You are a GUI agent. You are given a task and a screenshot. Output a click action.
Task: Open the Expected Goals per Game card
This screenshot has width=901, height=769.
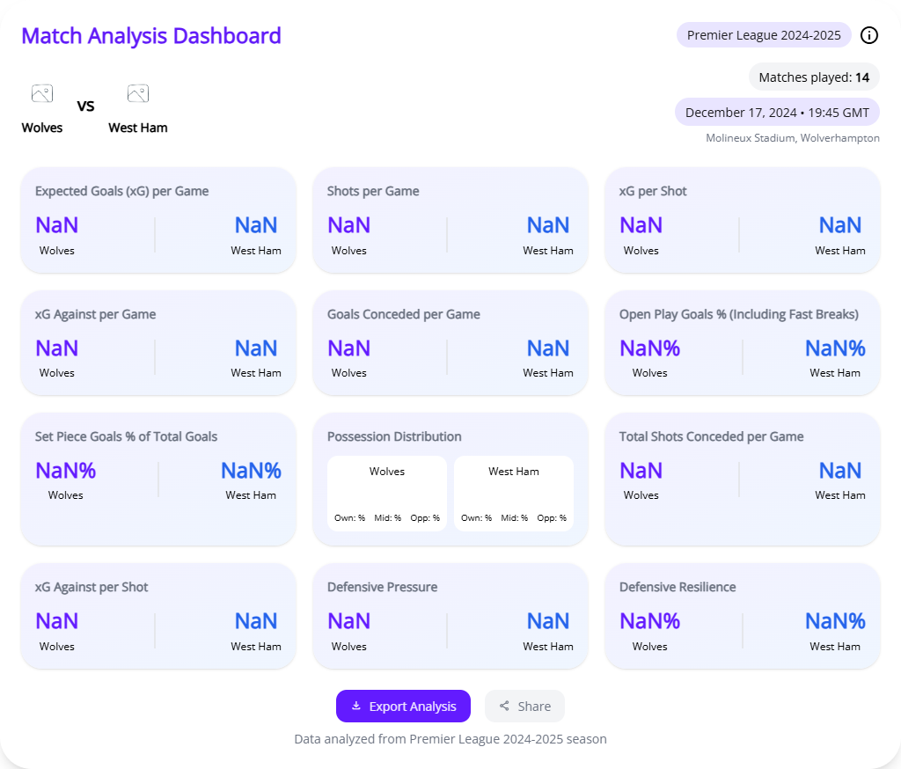pos(158,220)
